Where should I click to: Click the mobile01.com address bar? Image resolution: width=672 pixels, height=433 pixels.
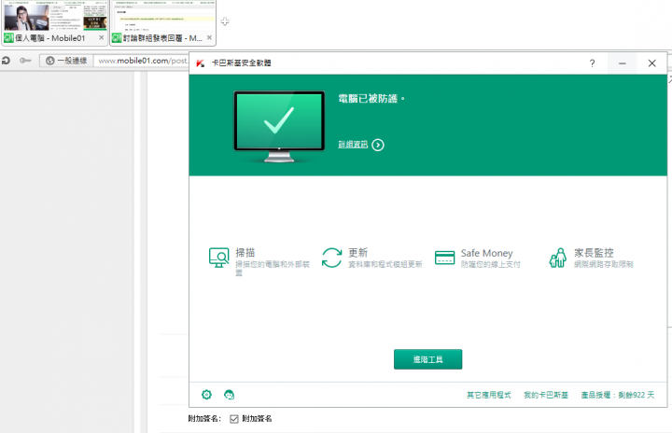coord(142,61)
